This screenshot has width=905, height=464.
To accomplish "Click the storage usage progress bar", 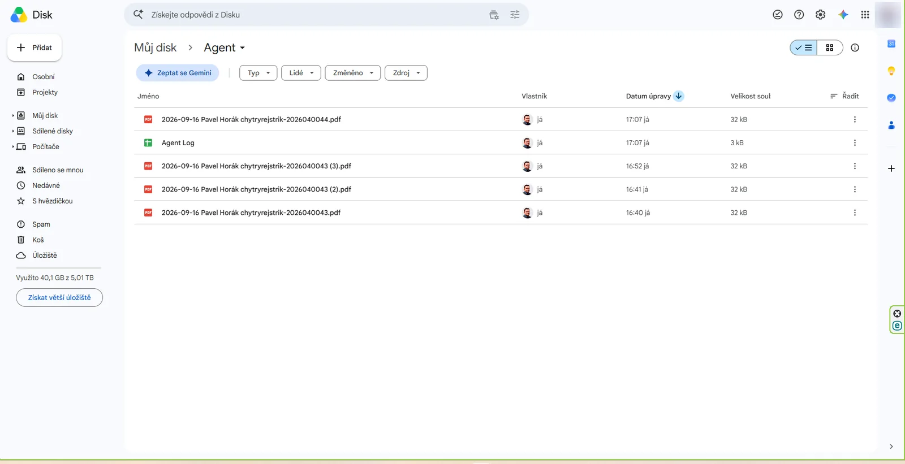I will (x=58, y=267).
